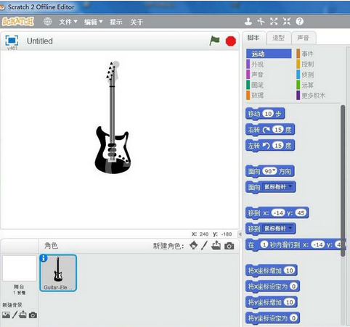Image resolution: width=350 pixels, height=327 pixels.
Task: Open block help question mark tool
Action: point(300,22)
